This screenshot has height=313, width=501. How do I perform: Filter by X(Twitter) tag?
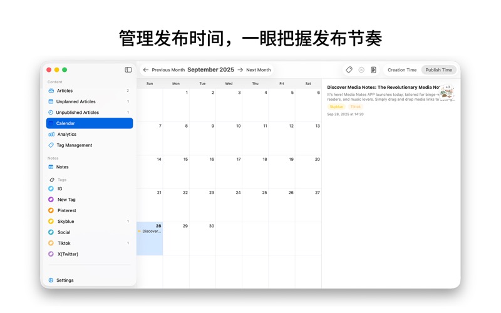(90, 254)
